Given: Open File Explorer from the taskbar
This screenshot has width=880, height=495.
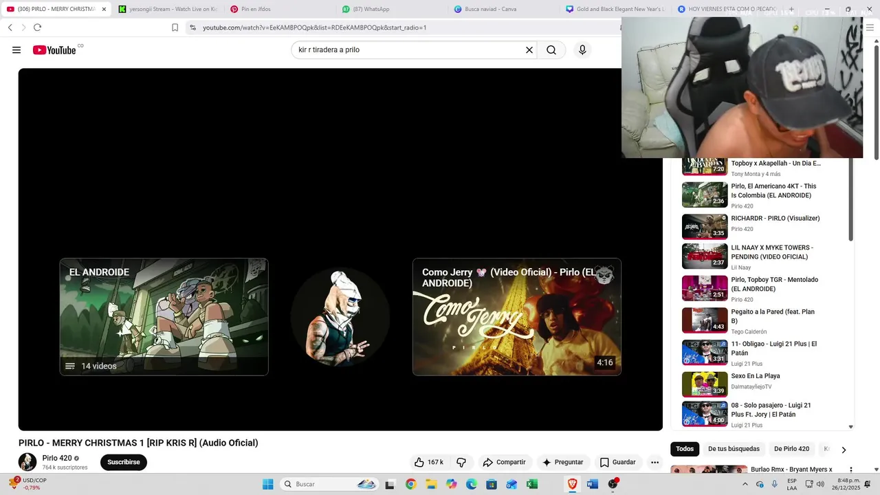Looking at the screenshot, I should (431, 484).
